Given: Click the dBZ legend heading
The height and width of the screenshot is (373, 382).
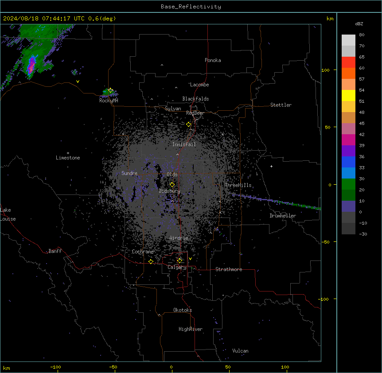Looking at the screenshot, I should [359, 23].
